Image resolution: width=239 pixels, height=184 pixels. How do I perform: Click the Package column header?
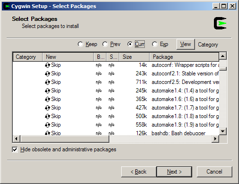click(184, 57)
